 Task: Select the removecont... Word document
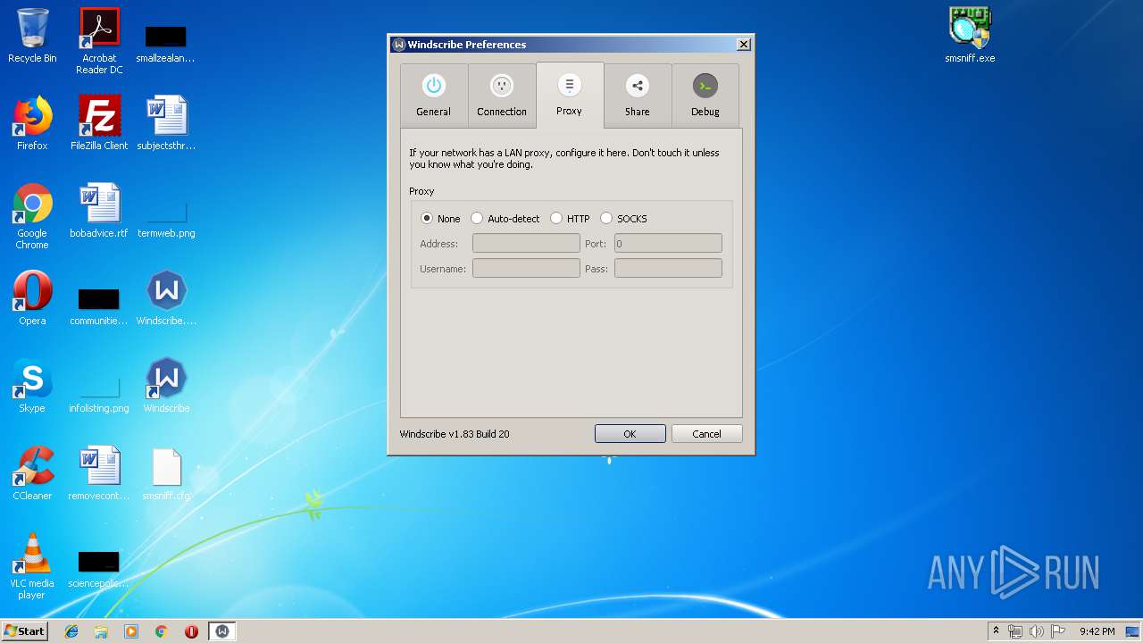click(x=99, y=472)
